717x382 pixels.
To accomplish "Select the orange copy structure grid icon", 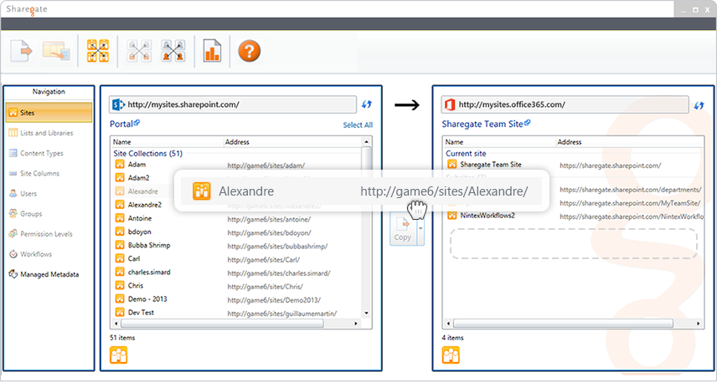I will (98, 51).
